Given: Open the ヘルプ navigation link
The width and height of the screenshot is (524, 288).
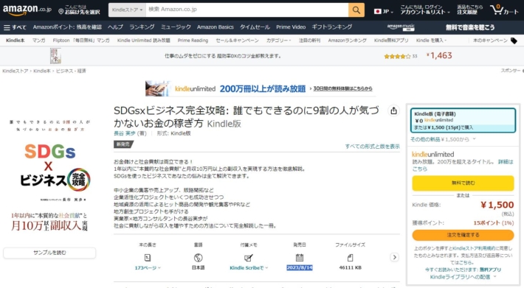Looking at the screenshot, I should [x=115, y=27].
